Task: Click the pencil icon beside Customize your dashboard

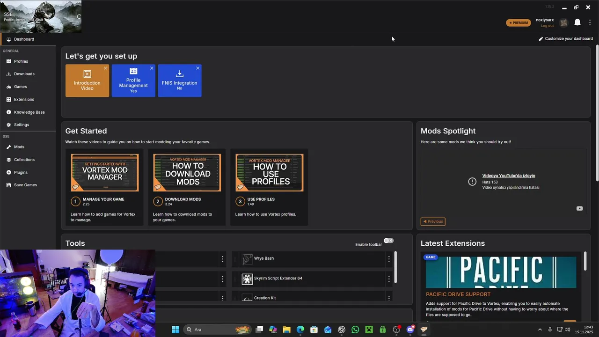Action: coord(541,39)
